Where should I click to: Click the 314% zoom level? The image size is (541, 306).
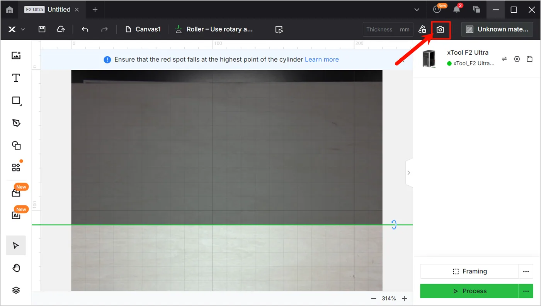coord(389,299)
